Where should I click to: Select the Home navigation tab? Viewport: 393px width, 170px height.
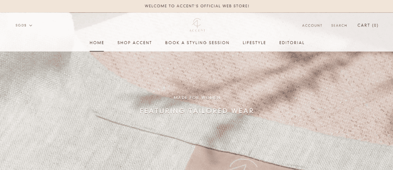pos(97,43)
